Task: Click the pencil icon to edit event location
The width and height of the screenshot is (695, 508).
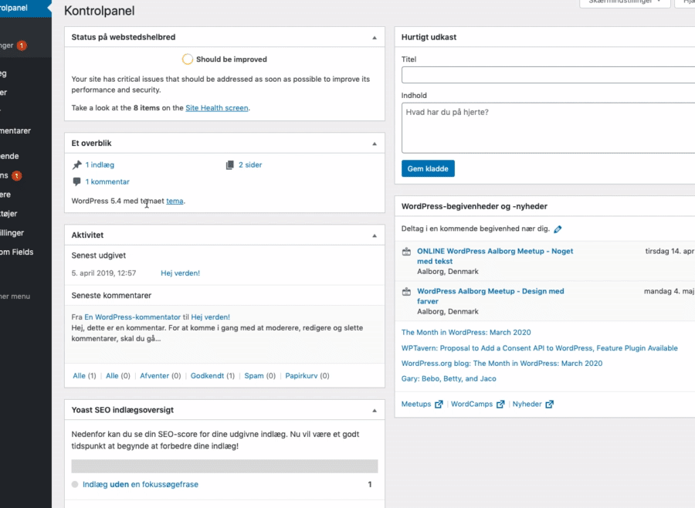Action: pos(558,229)
